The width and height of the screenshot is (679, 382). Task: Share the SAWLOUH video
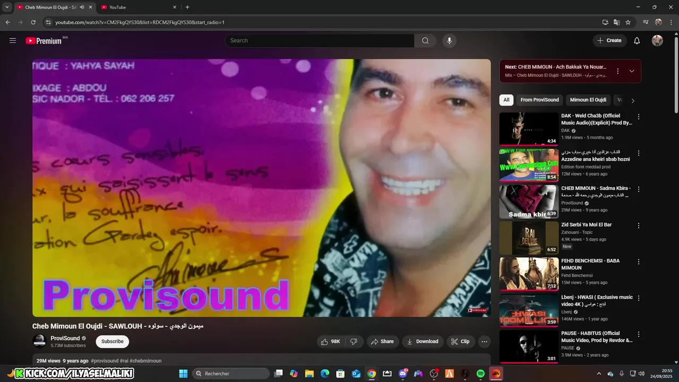382,342
